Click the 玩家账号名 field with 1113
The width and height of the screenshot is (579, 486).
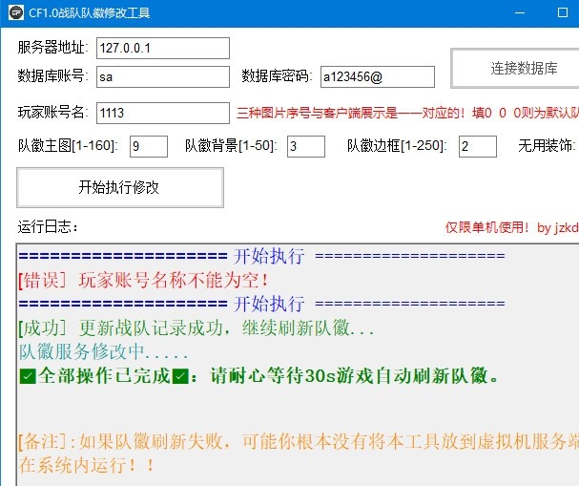click(163, 113)
